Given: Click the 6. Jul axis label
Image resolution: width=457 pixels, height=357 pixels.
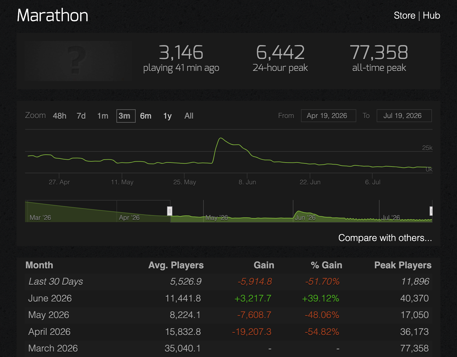Looking at the screenshot, I should point(373,182).
